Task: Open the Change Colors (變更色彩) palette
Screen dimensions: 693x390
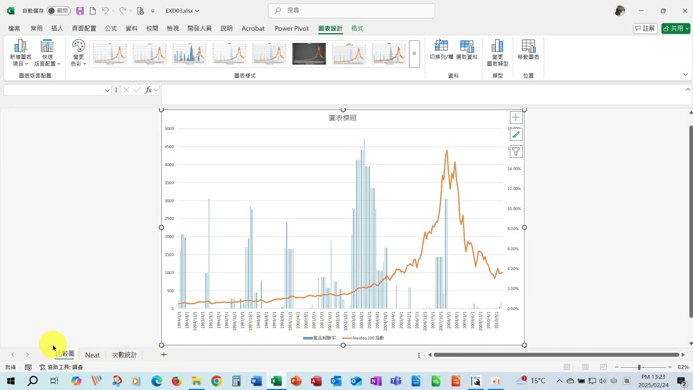Action: (79, 53)
